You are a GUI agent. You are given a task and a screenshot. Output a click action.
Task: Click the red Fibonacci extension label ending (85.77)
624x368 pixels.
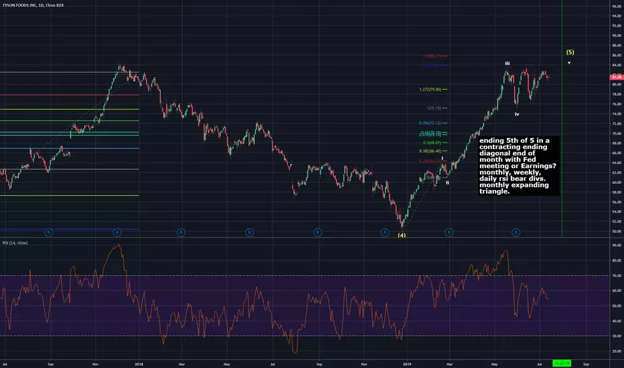[431, 56]
